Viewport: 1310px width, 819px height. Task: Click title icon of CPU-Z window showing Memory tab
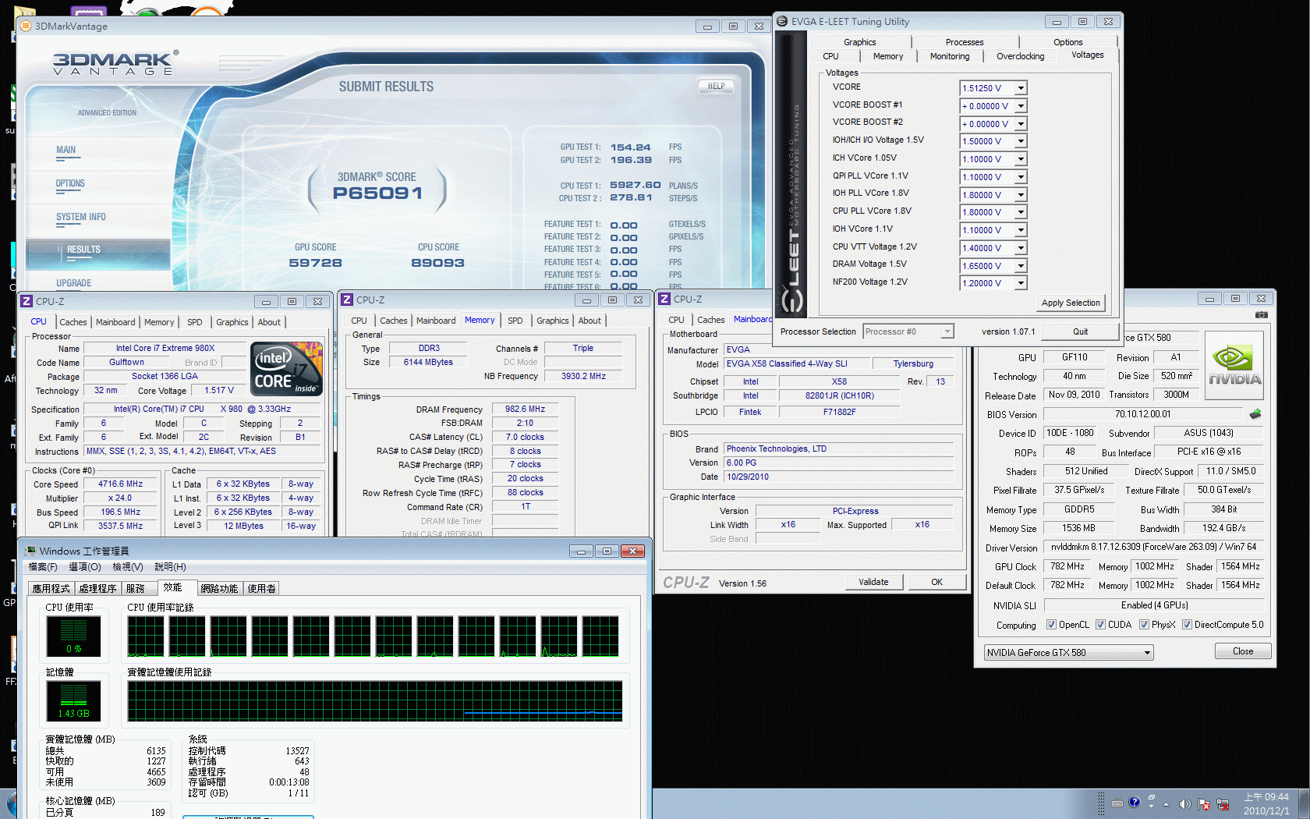coord(348,300)
